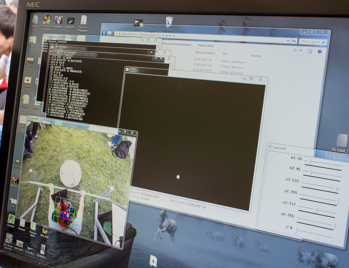The image size is (349, 268).
Task: Sort by the Дата изменения column header
Action: pyautogui.click(x=205, y=53)
